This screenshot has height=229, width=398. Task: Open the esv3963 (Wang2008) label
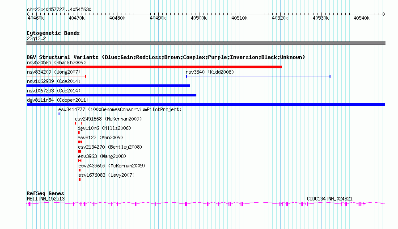click(x=102, y=156)
